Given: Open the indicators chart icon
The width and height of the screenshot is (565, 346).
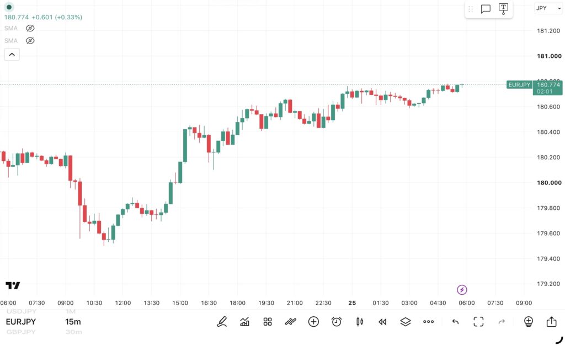Looking at the screenshot, I should pos(244,322).
